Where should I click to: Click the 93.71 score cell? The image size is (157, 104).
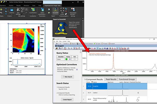tap(89, 93)
